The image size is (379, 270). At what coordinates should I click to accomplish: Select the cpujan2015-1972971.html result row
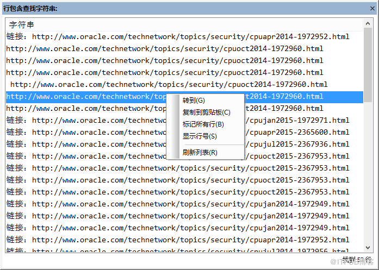coord(184,120)
